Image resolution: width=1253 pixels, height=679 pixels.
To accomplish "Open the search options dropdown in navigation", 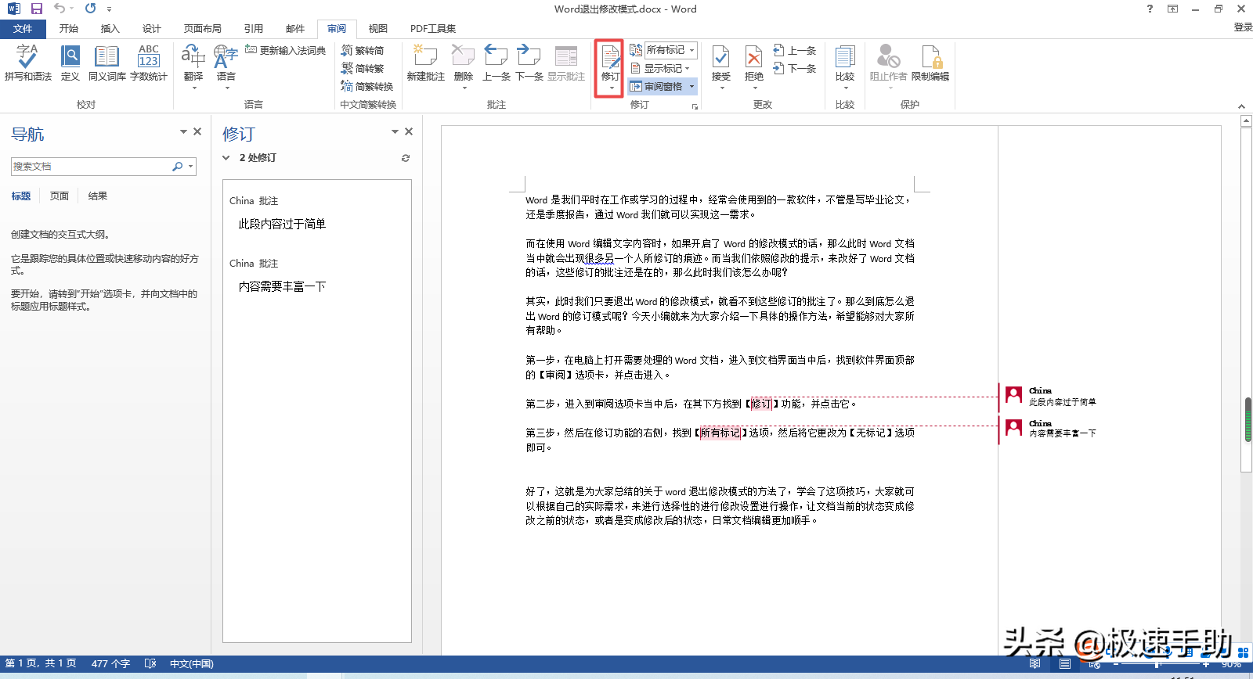I will pos(191,167).
